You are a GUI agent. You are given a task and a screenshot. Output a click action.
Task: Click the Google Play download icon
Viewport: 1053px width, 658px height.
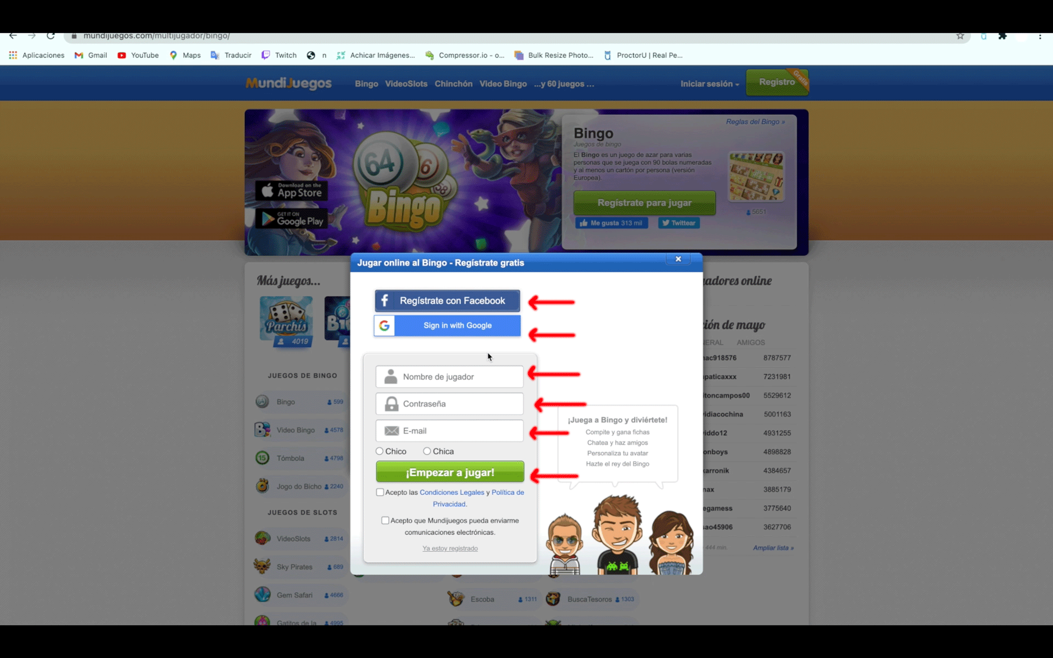[x=295, y=221]
